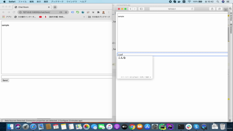
Task: Open the Chrome extensions puzzle icon
Action: [x=98, y=12]
